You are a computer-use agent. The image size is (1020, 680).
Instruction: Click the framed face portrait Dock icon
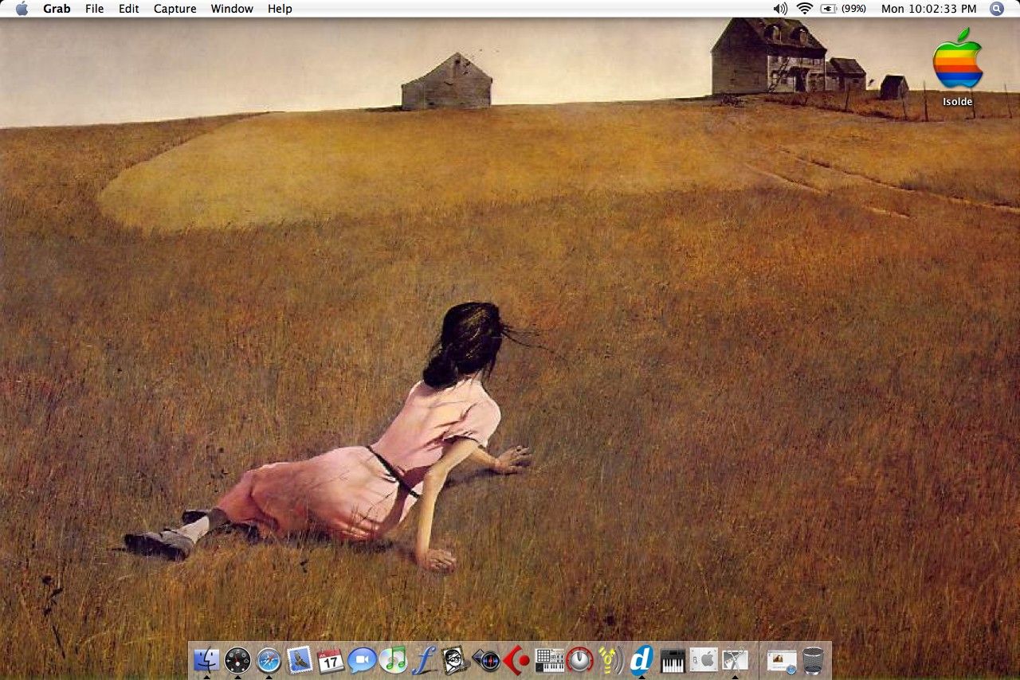click(x=455, y=659)
